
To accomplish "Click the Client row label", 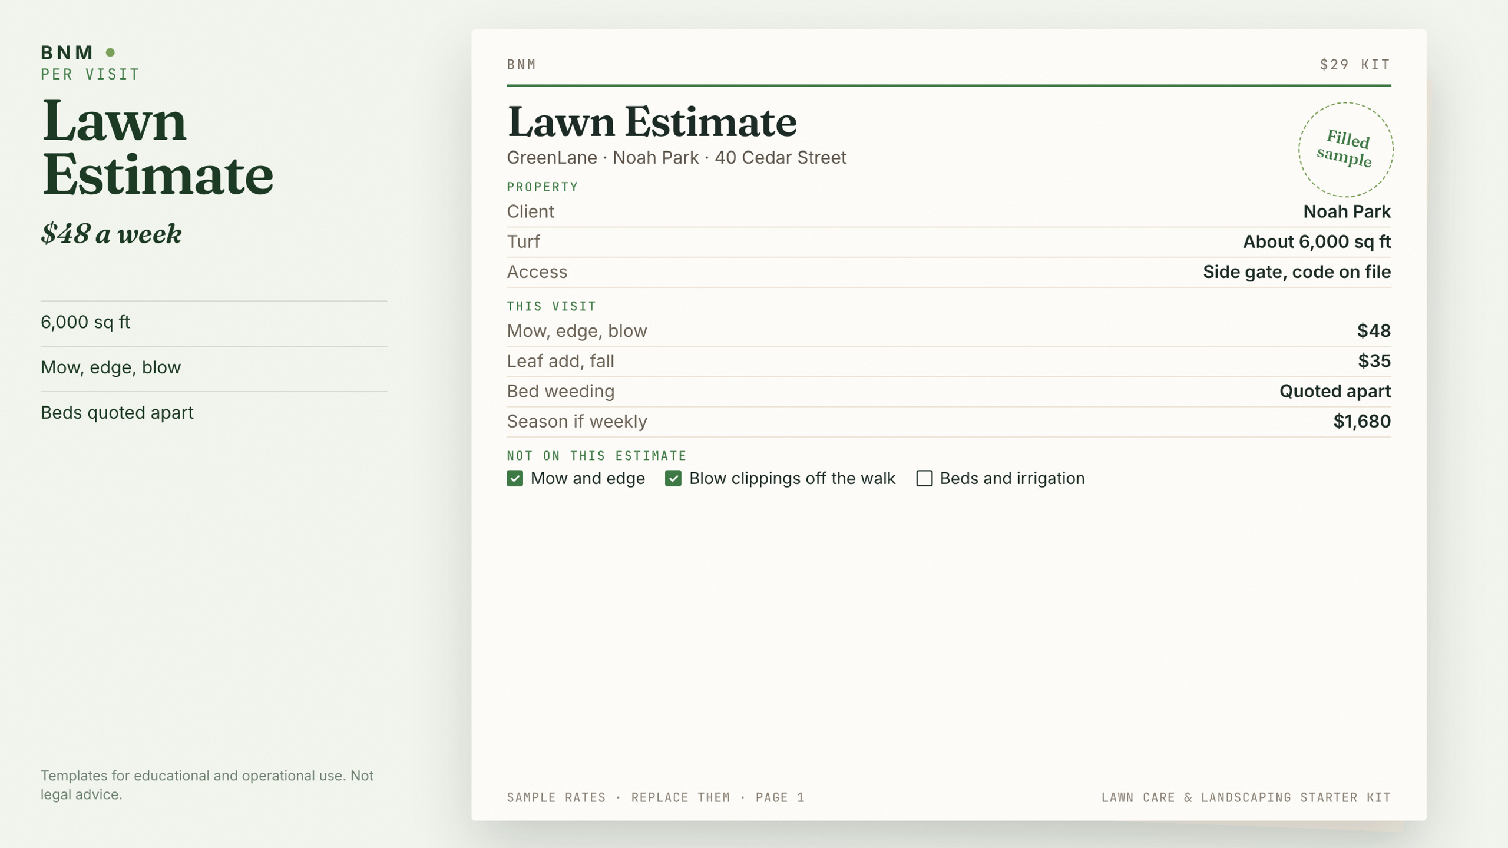I will click(x=530, y=211).
